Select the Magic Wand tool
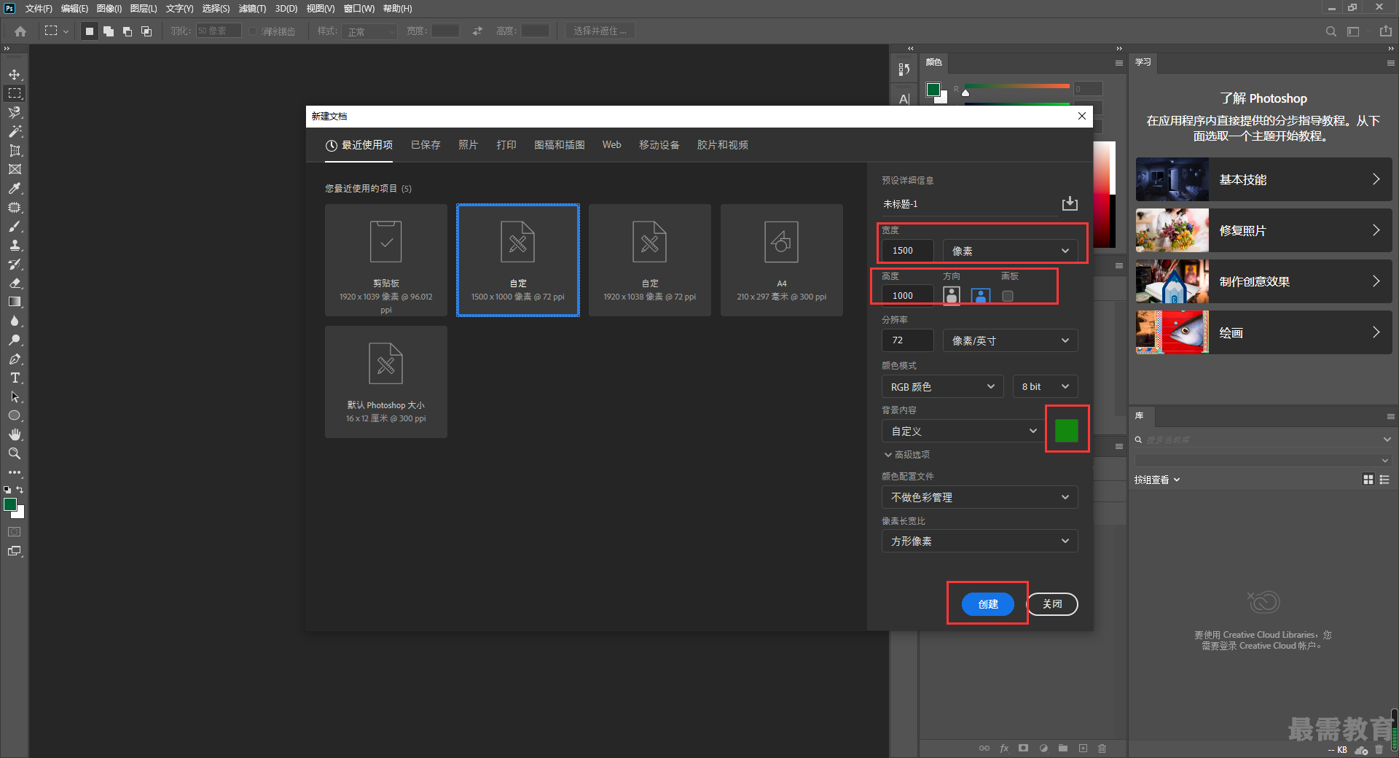This screenshot has width=1399, height=758. click(x=15, y=131)
